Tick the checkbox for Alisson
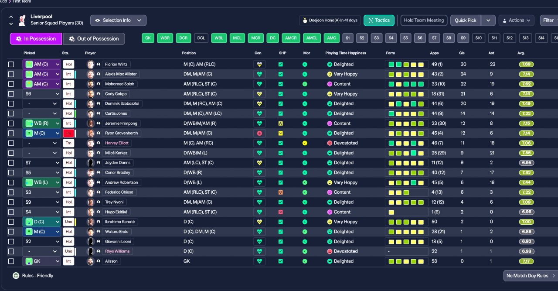This screenshot has width=558, height=291. tap(11, 261)
